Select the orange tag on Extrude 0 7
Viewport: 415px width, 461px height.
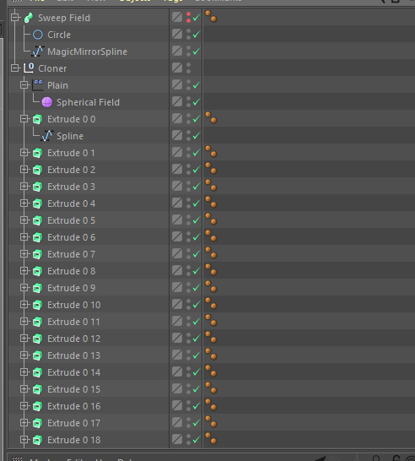(211, 252)
